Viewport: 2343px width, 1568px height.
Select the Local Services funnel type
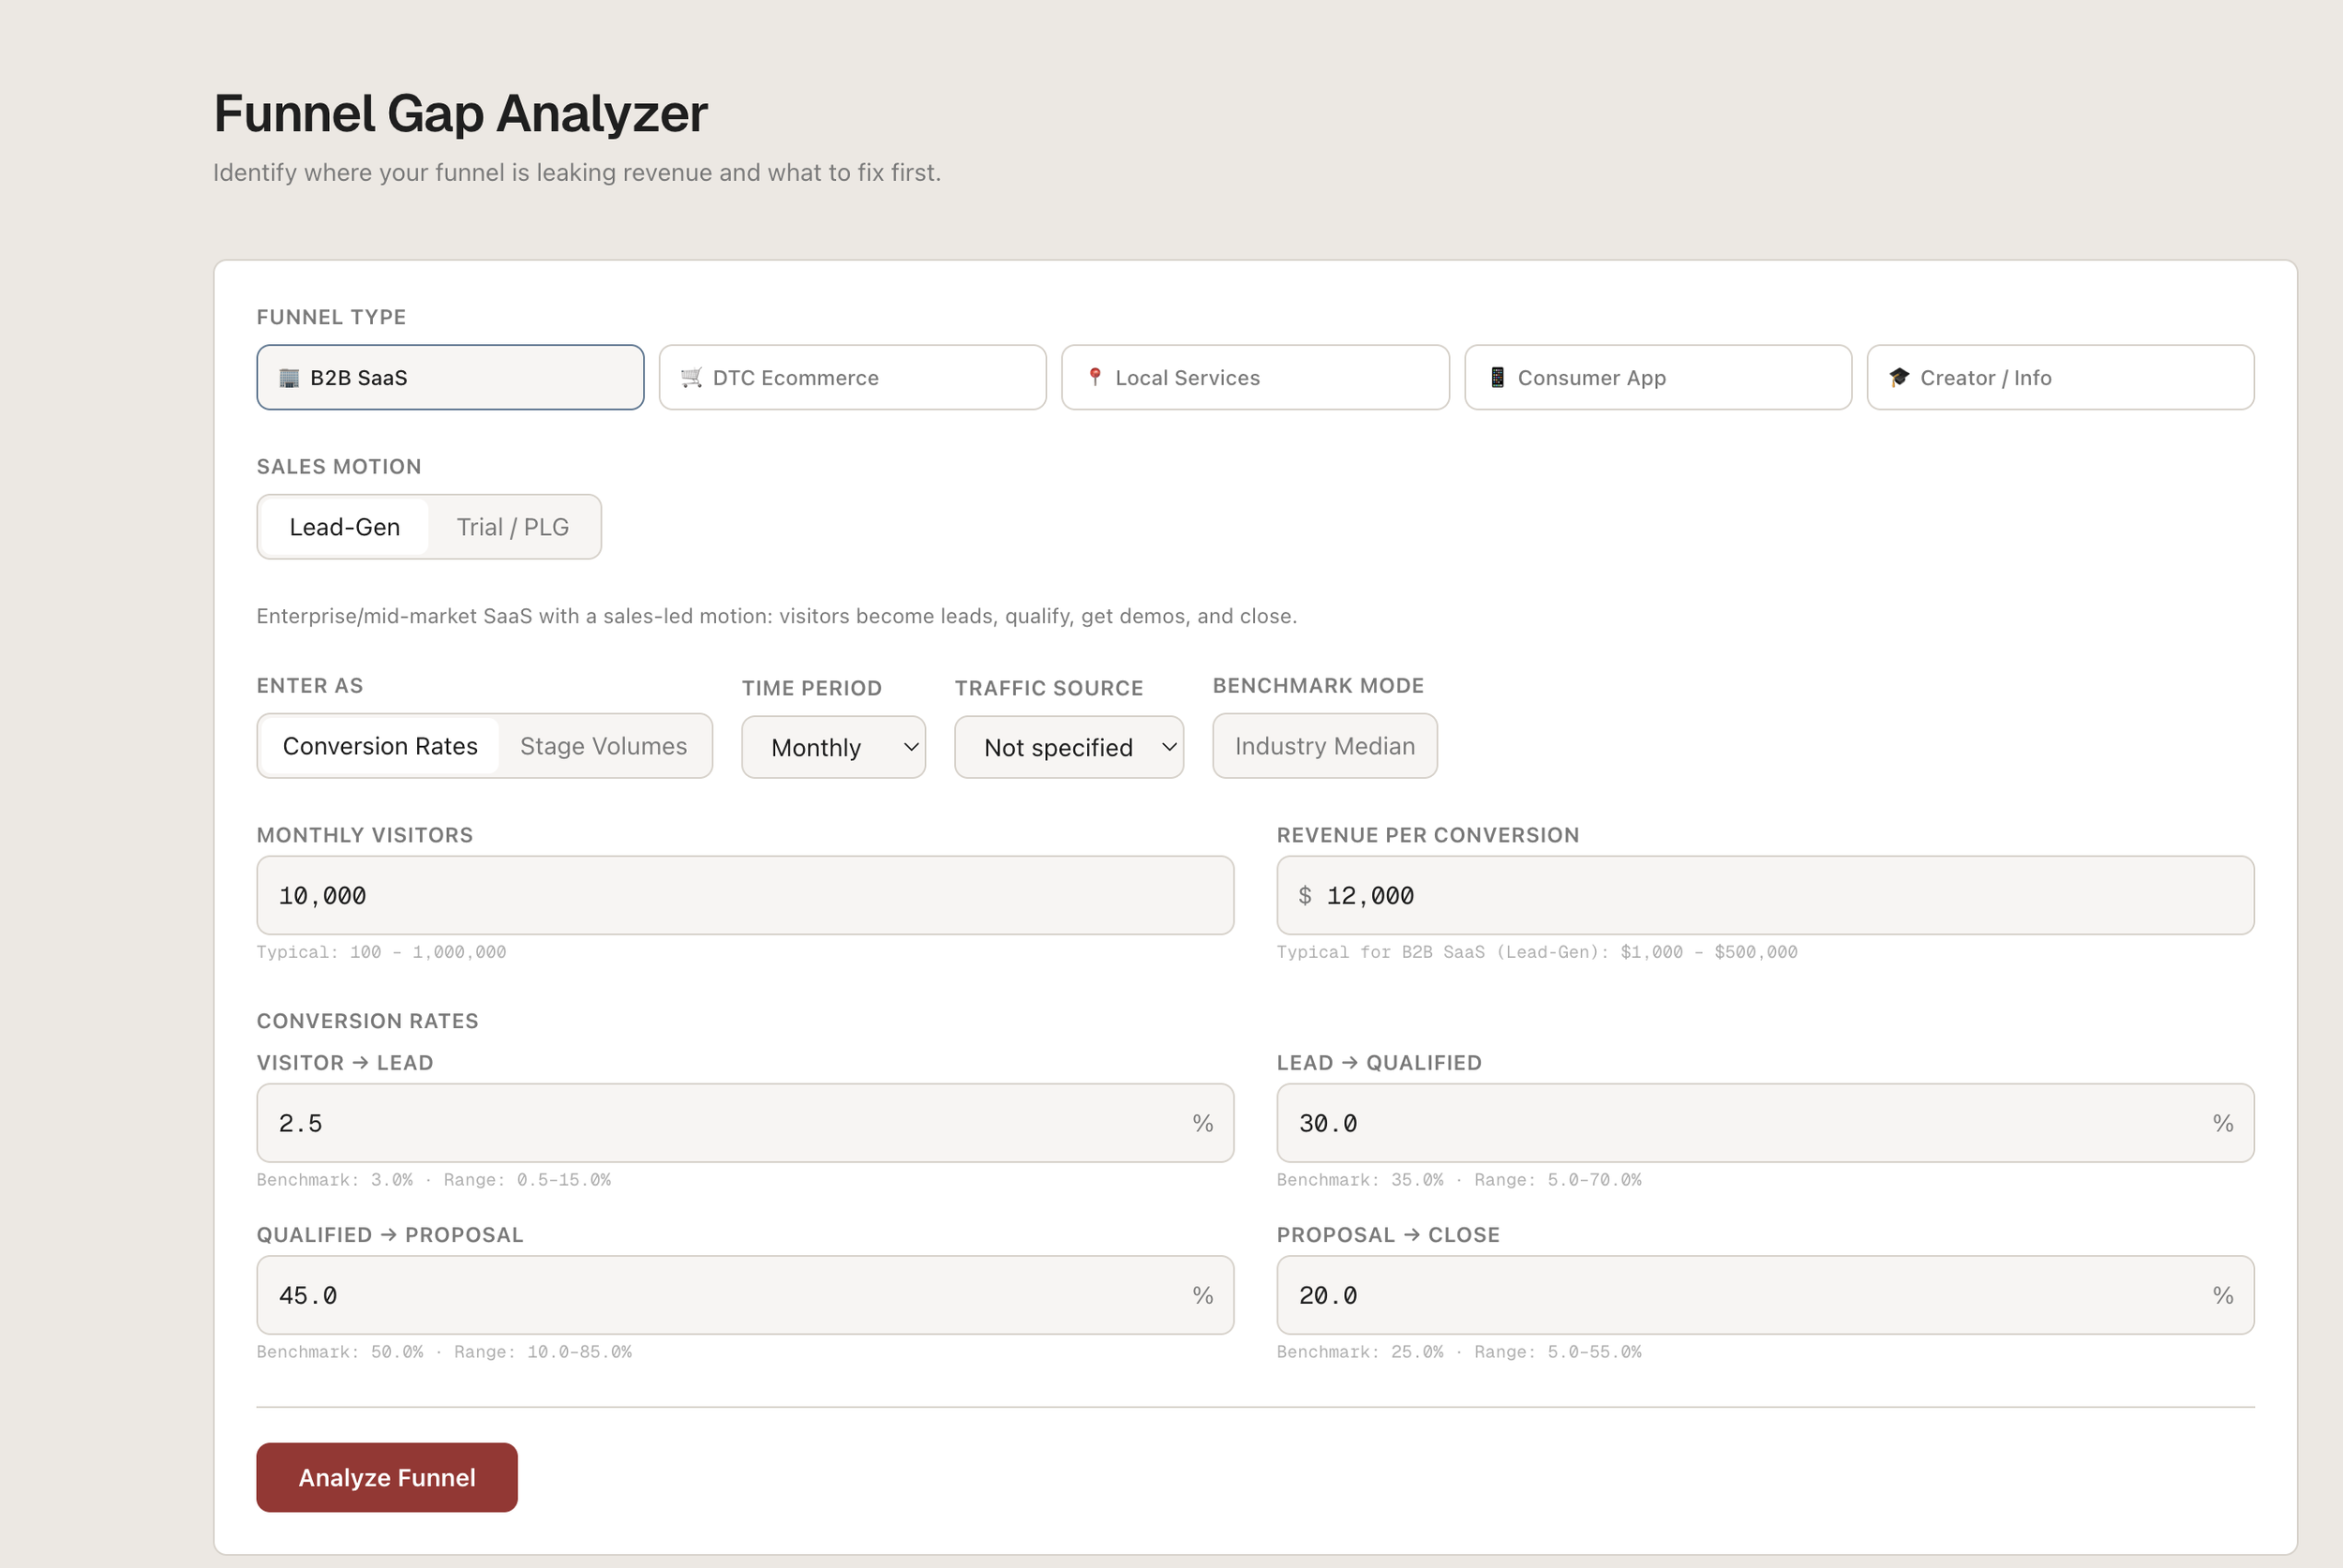pyautogui.click(x=1254, y=378)
